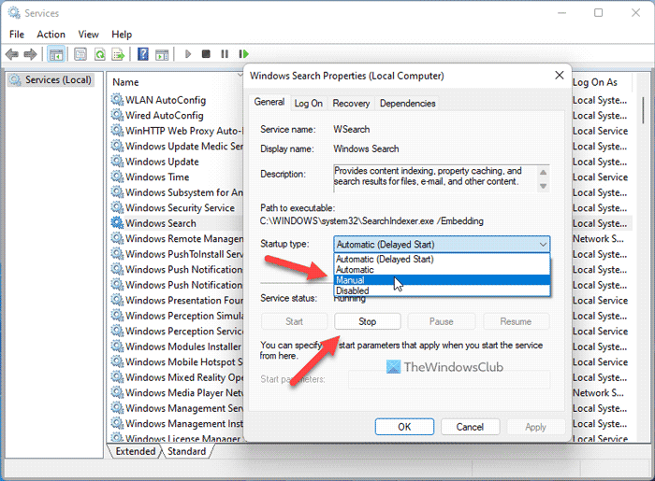This screenshot has width=655, height=481.
Task: Switch to the Extended view tab
Action: pos(136,451)
